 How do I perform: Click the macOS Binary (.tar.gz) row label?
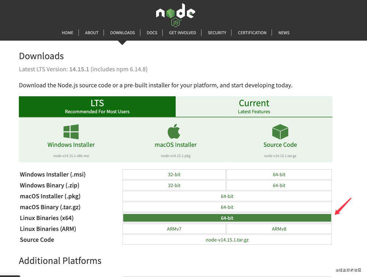[x=50, y=207]
